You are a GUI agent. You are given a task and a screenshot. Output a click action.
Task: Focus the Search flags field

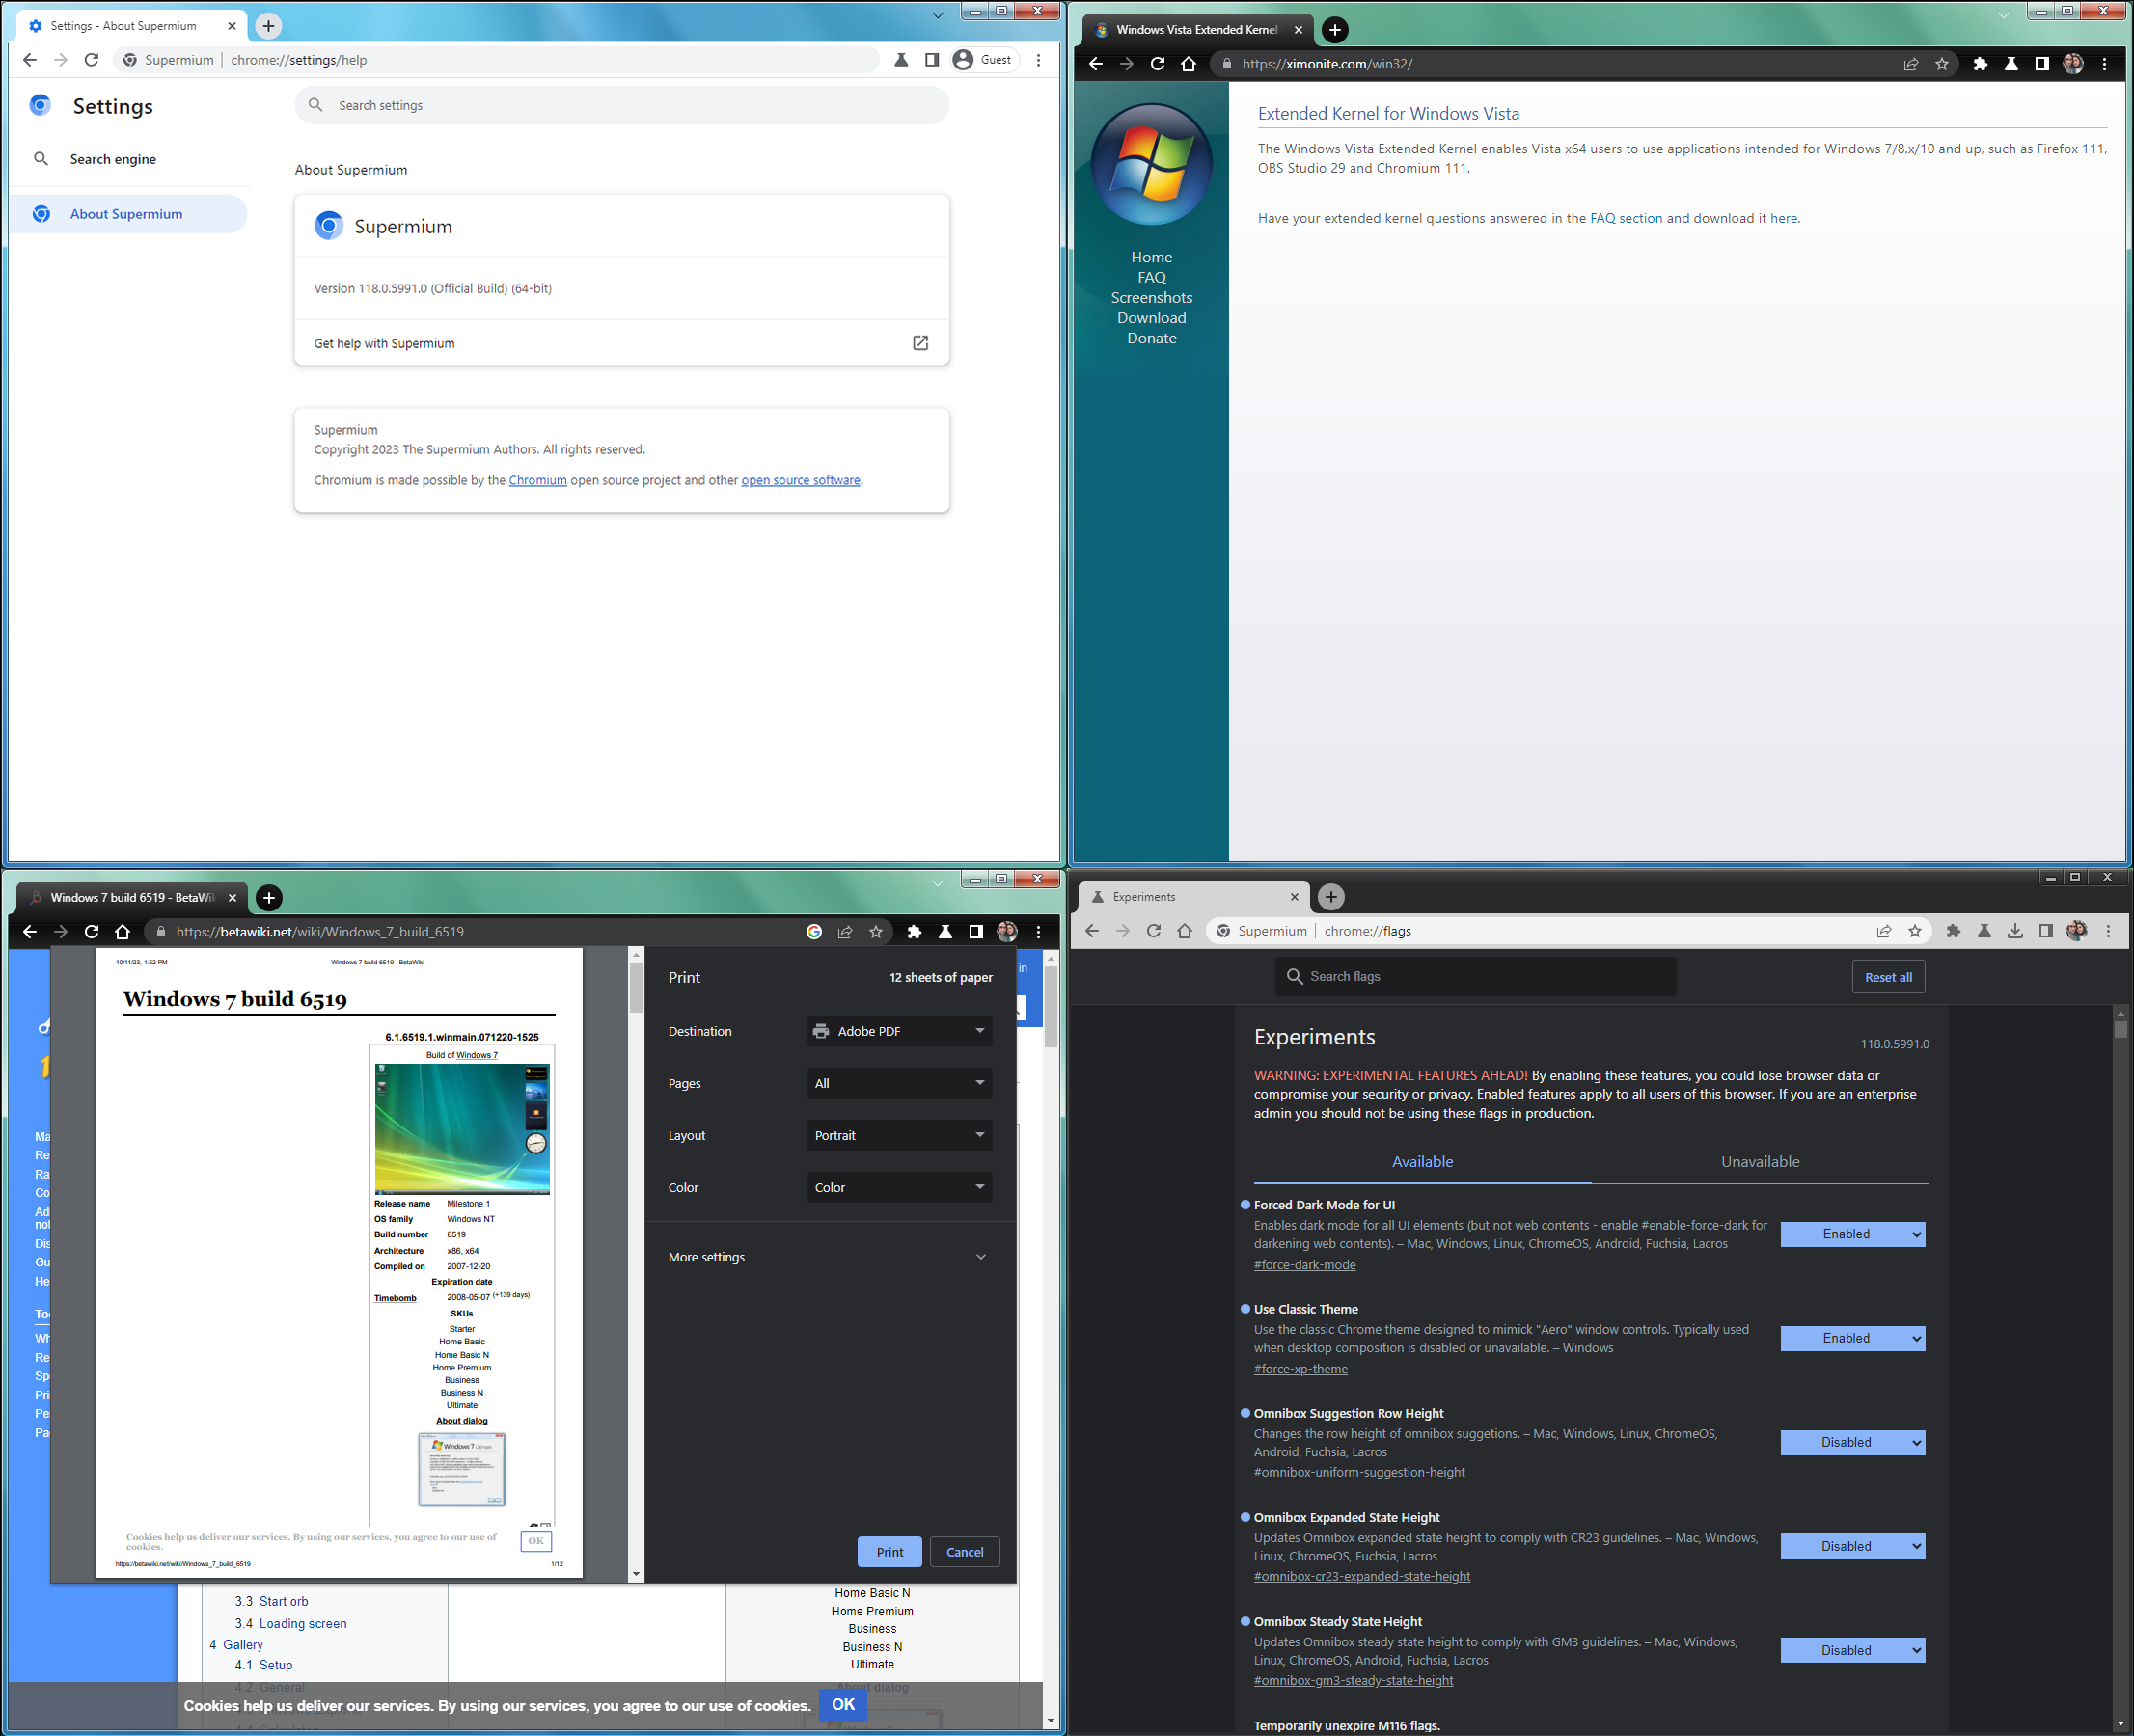click(x=1476, y=976)
